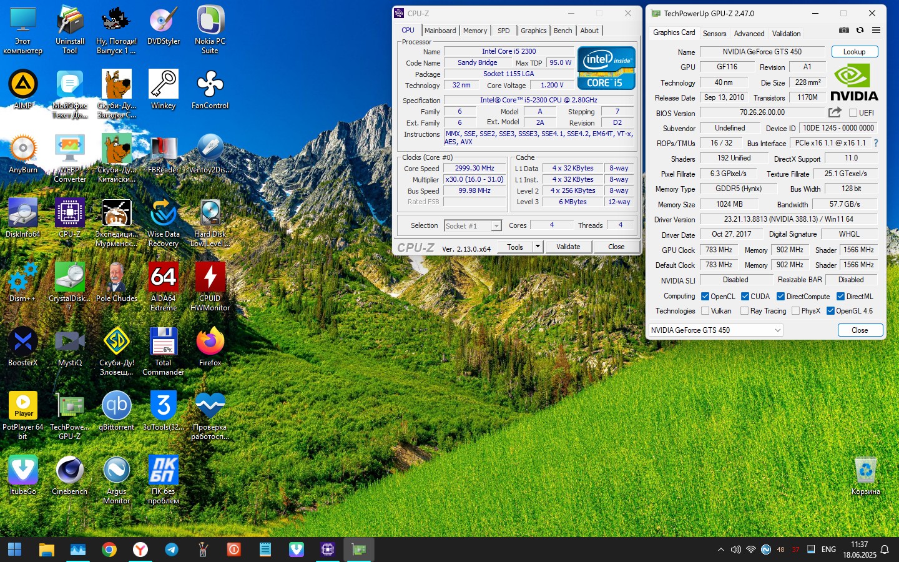Toggle the CUDA checkbox
This screenshot has width=899, height=562.
click(x=745, y=297)
